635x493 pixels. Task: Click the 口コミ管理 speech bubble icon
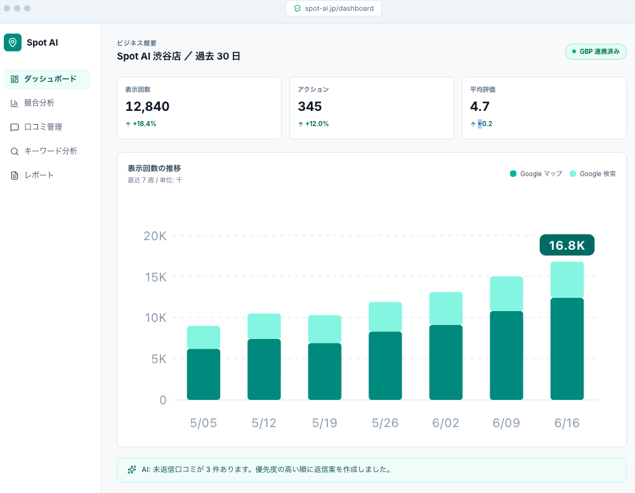click(15, 127)
